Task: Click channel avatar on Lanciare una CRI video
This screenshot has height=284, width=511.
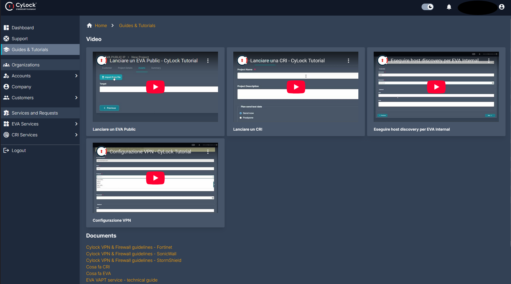Action: click(x=242, y=60)
